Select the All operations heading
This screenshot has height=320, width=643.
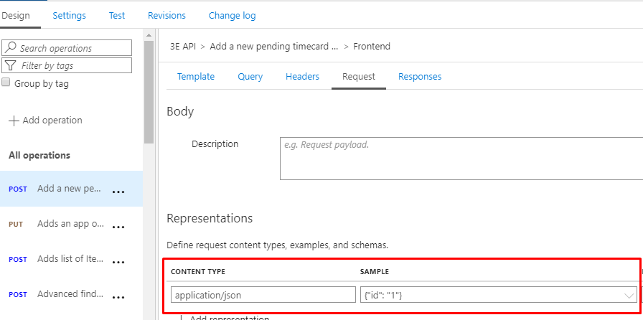[39, 155]
